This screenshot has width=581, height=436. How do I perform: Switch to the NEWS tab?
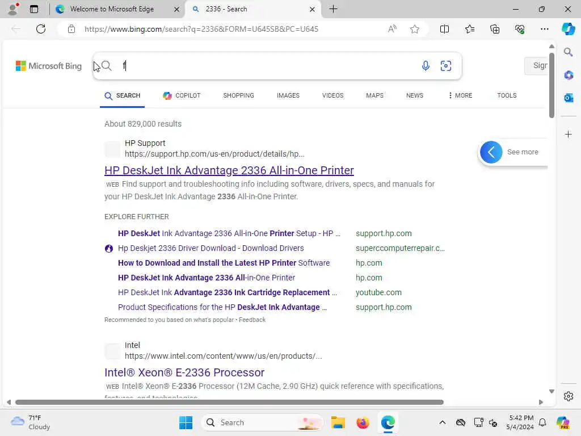(x=415, y=95)
